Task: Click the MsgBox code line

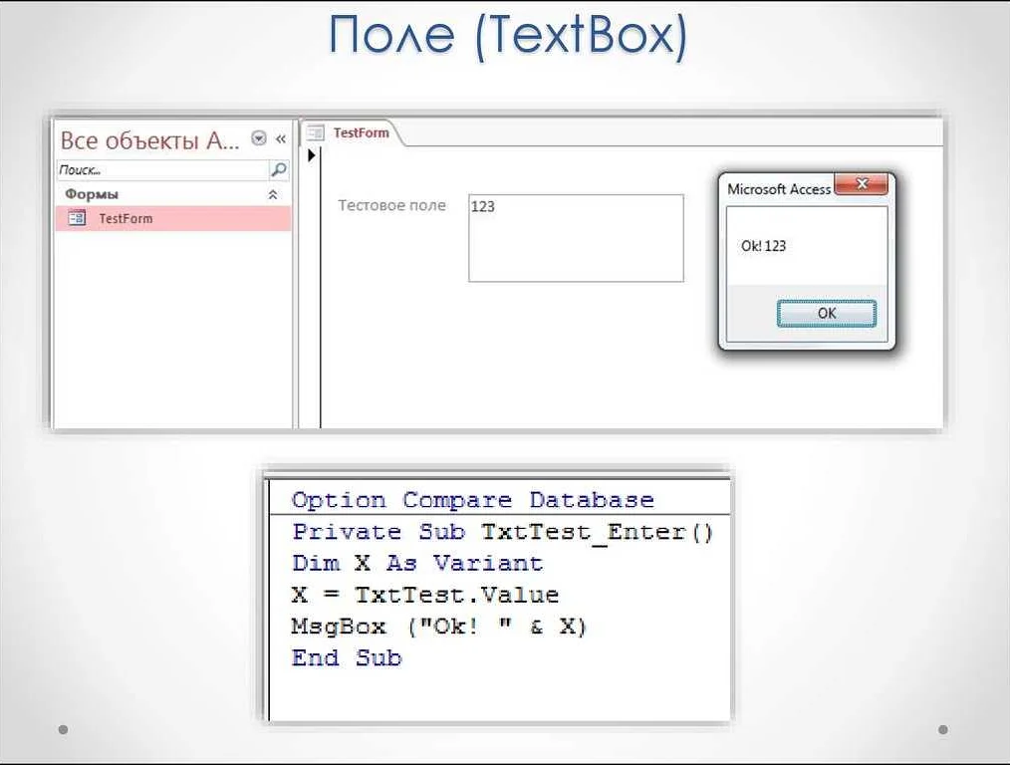Action: [438, 626]
